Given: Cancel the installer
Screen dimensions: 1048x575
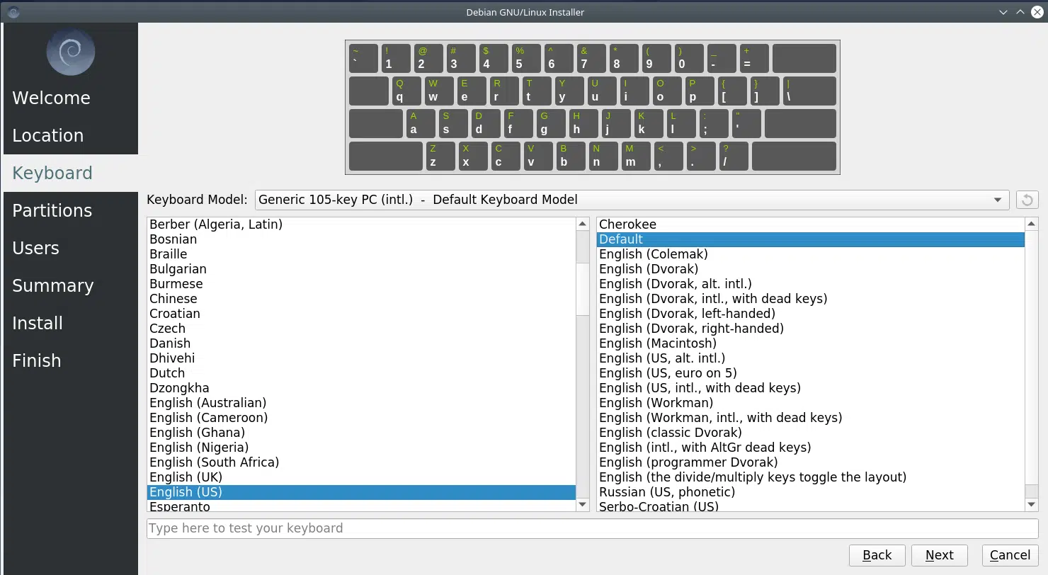Looking at the screenshot, I should pyautogui.click(x=1010, y=555).
